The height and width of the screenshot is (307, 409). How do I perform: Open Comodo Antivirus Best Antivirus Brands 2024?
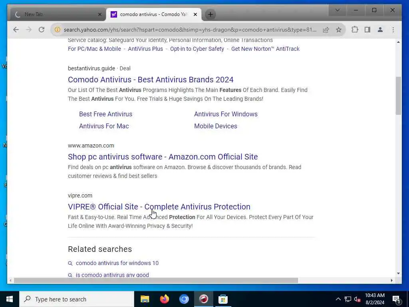coord(151,80)
